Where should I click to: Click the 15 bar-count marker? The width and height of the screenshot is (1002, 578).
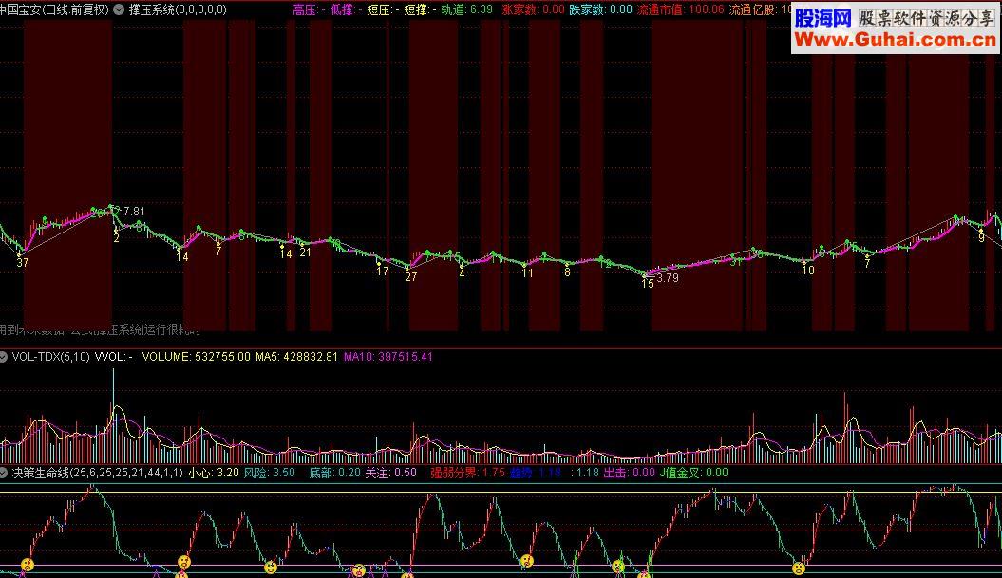pos(648,284)
